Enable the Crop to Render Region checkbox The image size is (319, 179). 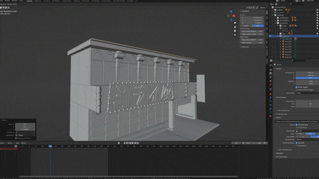point(296,89)
